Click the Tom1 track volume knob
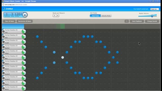 24,68
